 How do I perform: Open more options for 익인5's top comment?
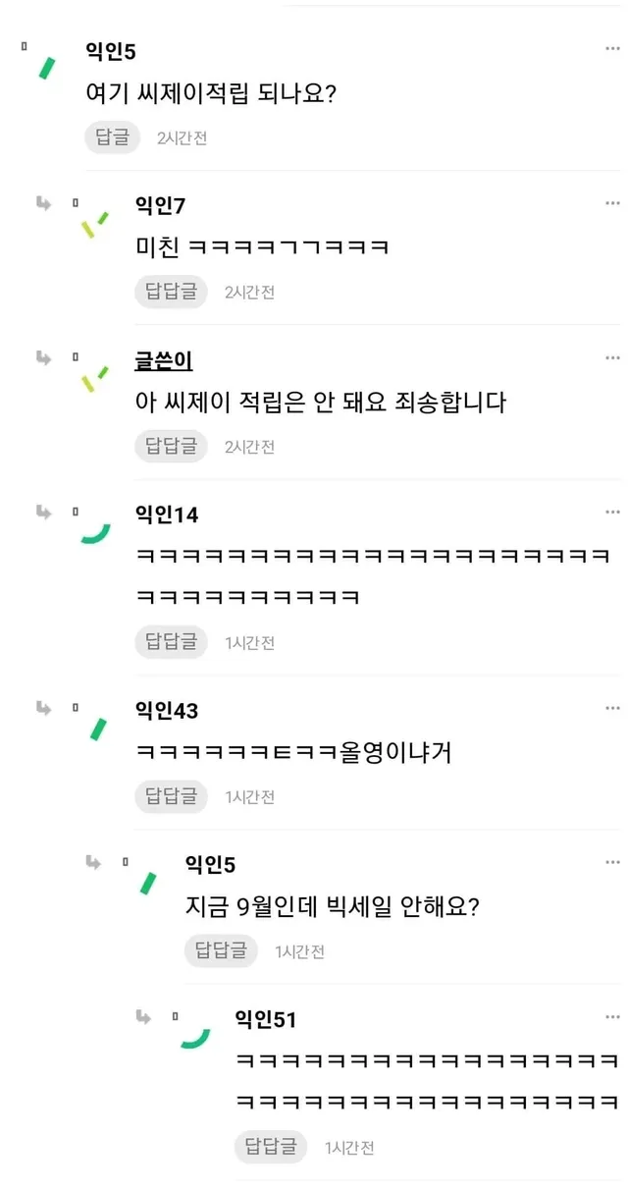pyautogui.click(x=612, y=49)
